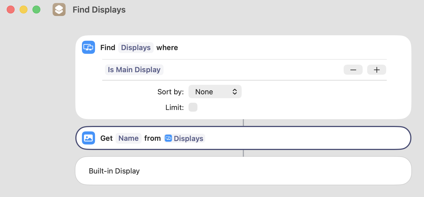Close the Find Displays window
The width and height of the screenshot is (424, 197).
pyautogui.click(x=11, y=10)
